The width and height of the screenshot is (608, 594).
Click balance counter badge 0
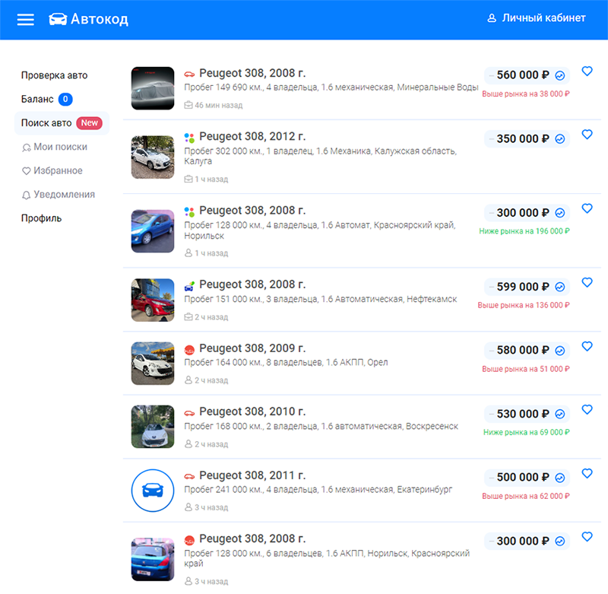pyautogui.click(x=65, y=100)
